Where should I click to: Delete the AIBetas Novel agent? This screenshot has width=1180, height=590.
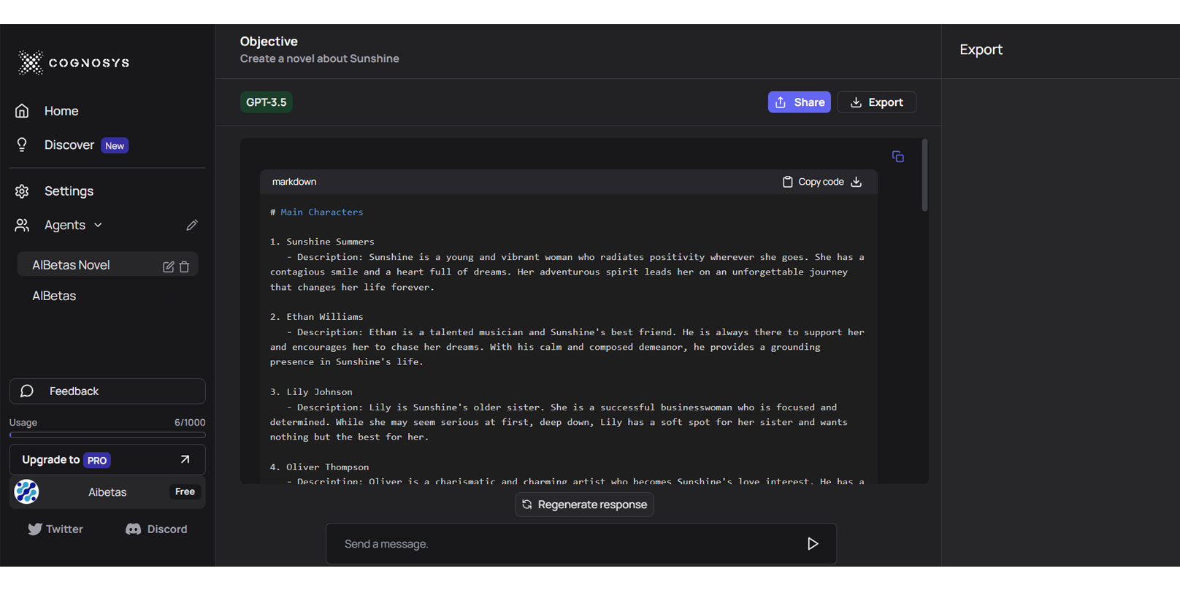click(x=184, y=267)
